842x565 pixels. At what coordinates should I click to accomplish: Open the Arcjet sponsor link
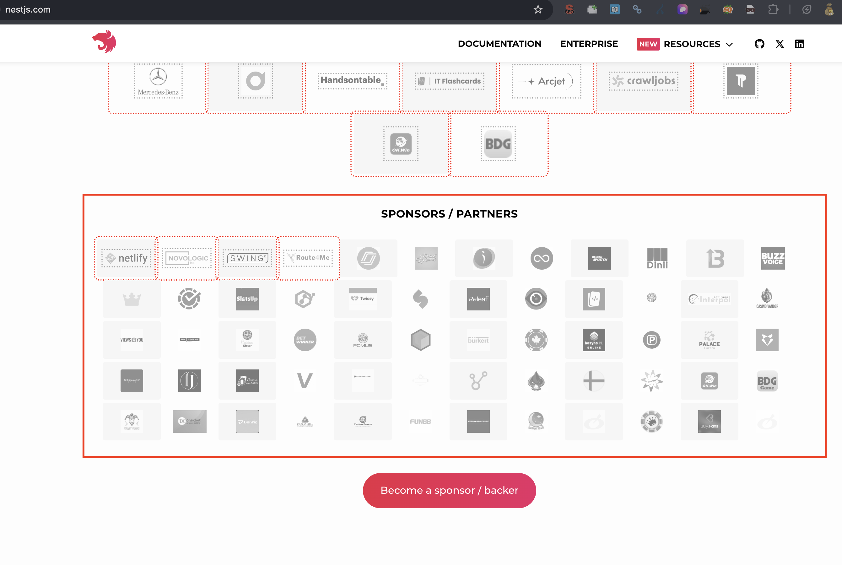click(x=546, y=81)
